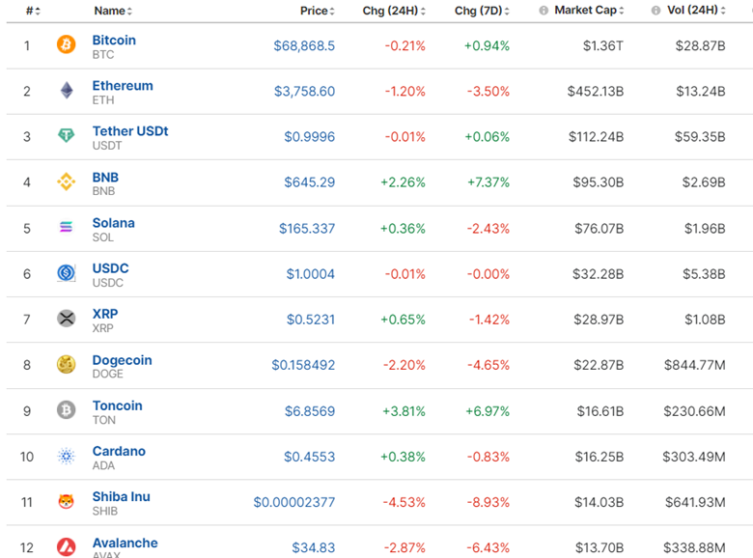
Task: Sort by Chg (7D) column header
Action: coord(482,11)
